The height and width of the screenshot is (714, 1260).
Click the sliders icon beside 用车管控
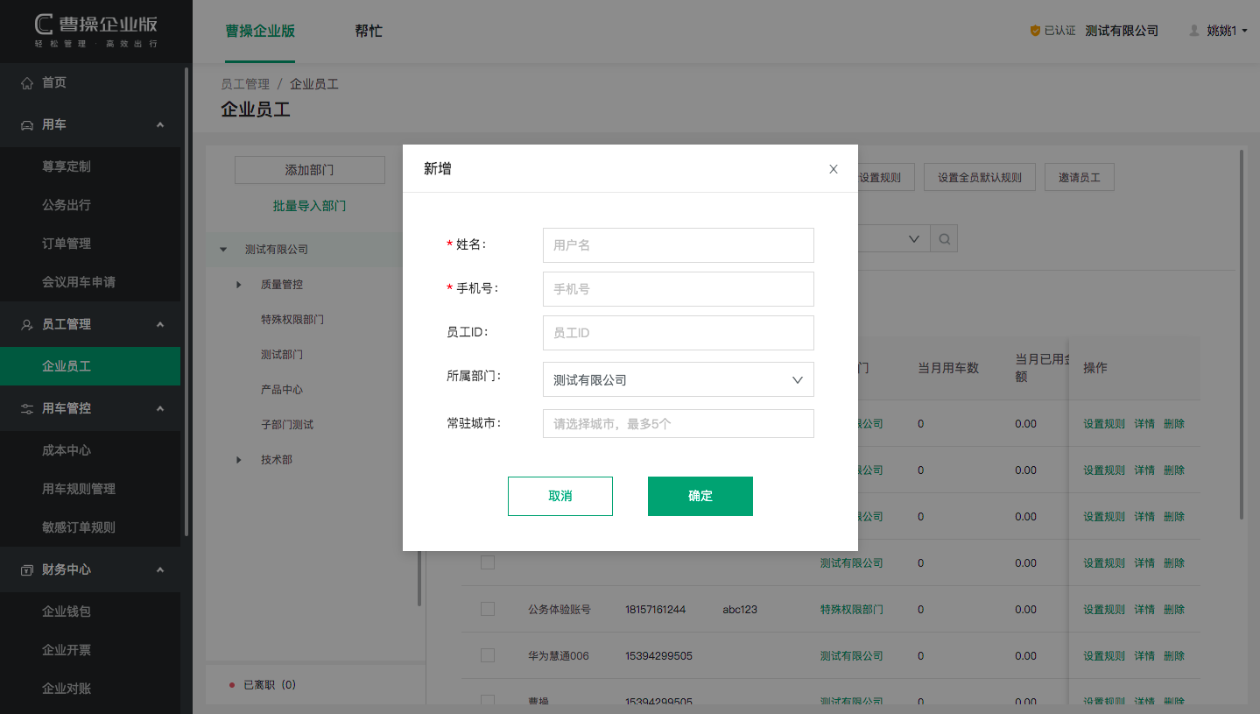(x=27, y=409)
